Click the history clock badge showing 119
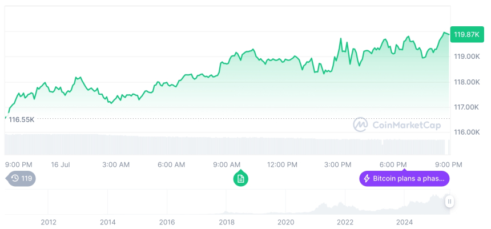491x229 pixels. pos(21,178)
